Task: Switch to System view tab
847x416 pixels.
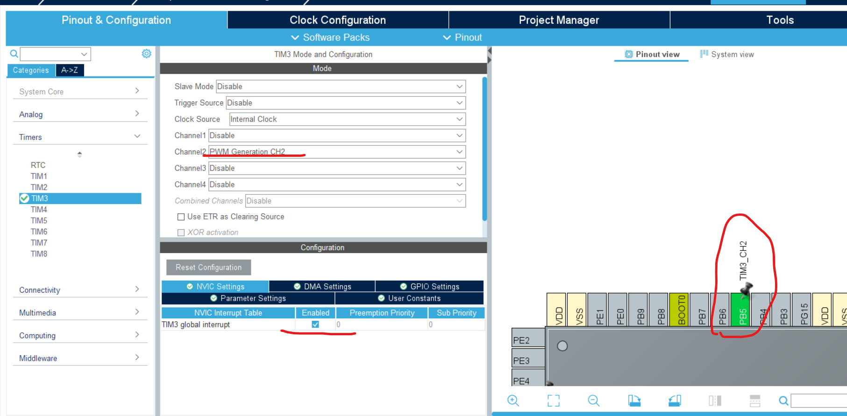Action: pos(727,54)
